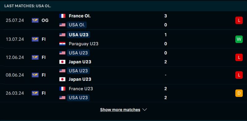Viewport: 247px width, 121px height.
Task: Click the red L badge for 12.06.24
Action: point(239,57)
